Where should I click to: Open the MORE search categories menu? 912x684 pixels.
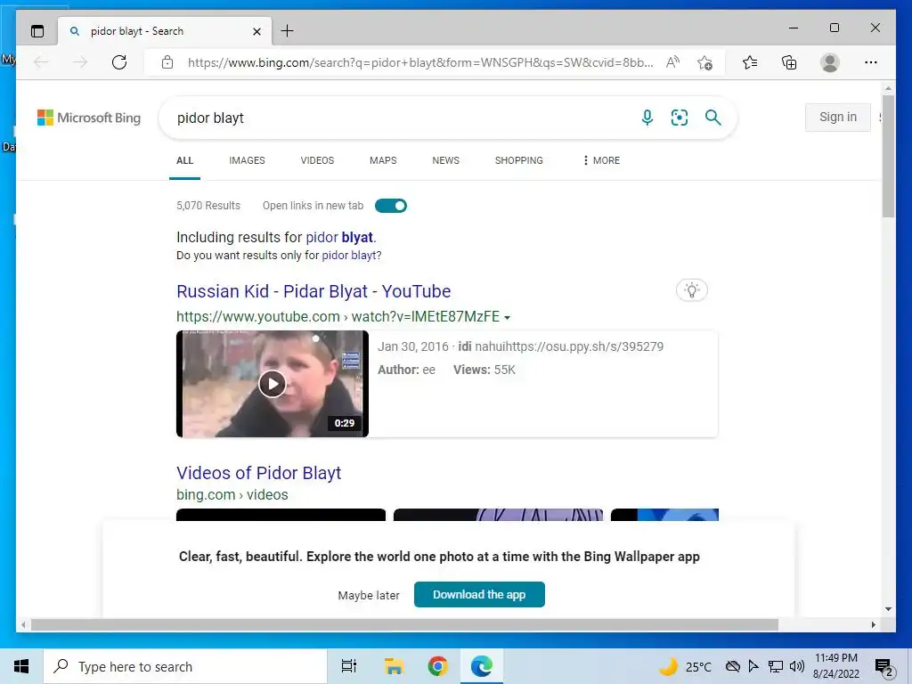point(601,160)
